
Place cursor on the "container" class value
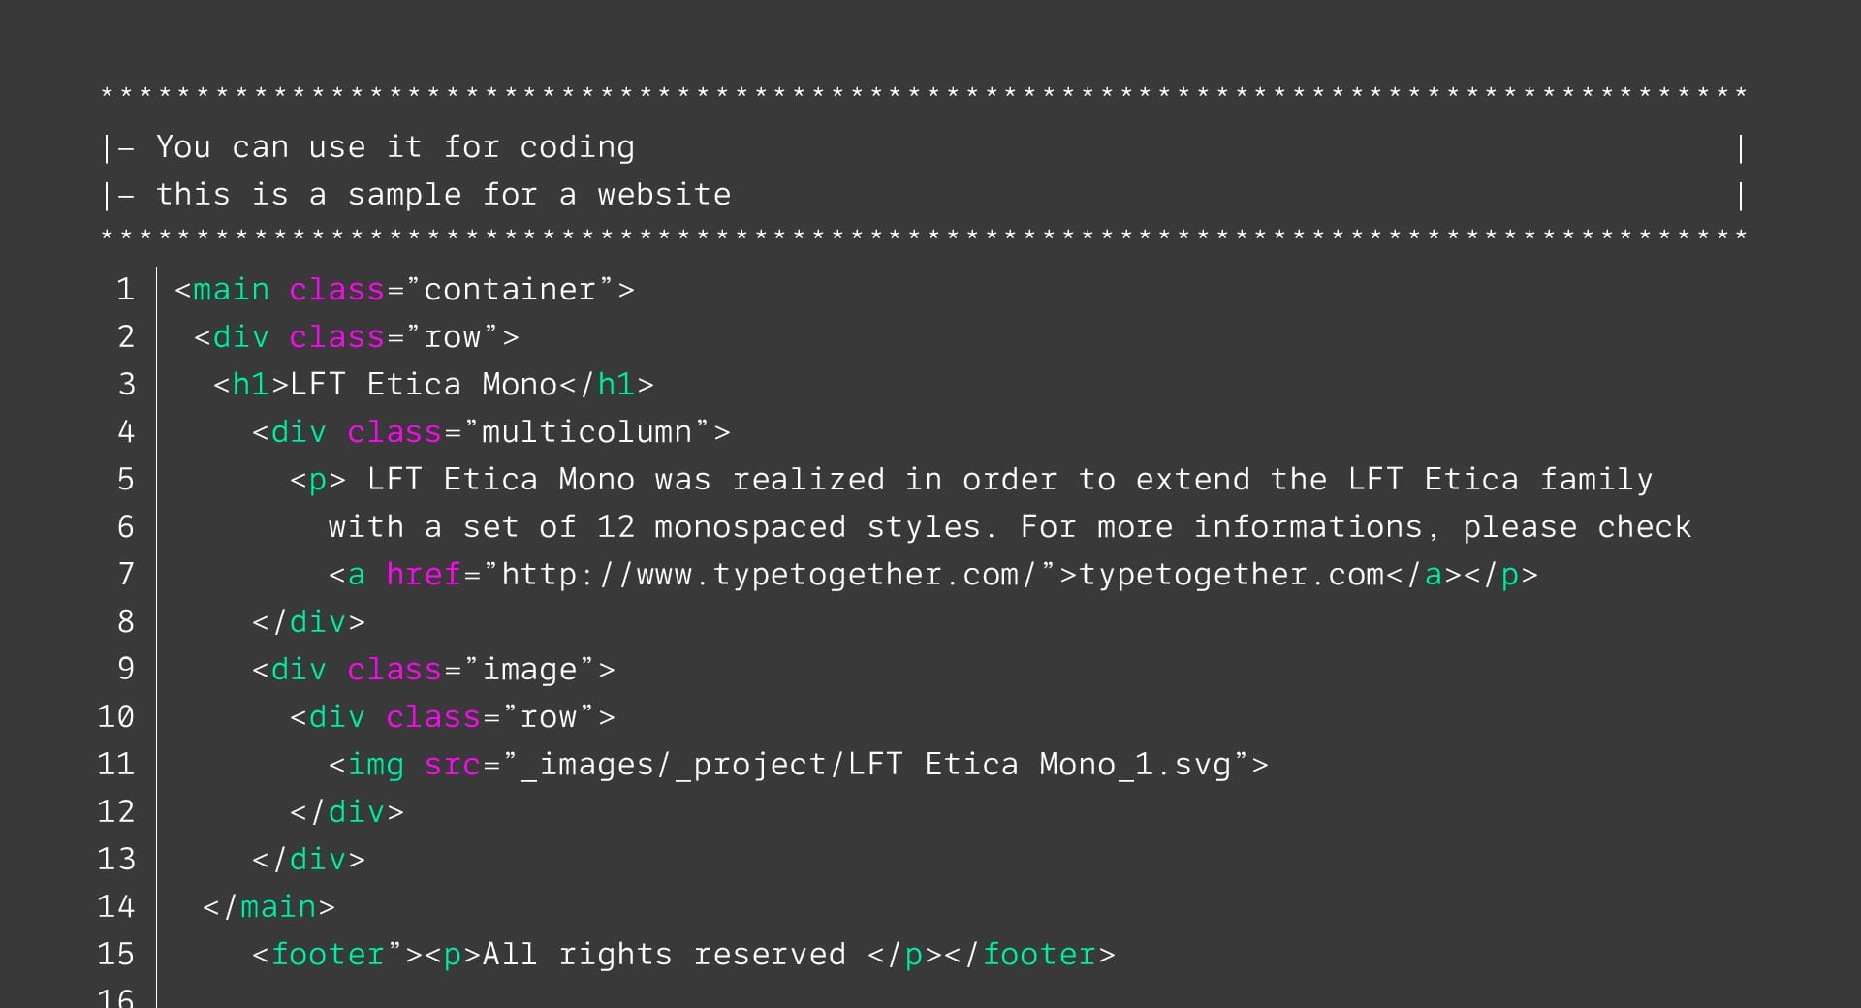(510, 289)
